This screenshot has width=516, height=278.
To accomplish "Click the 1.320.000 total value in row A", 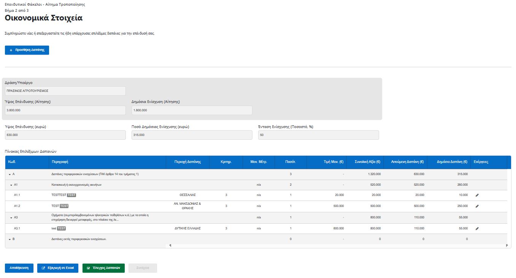I will coord(374,174).
